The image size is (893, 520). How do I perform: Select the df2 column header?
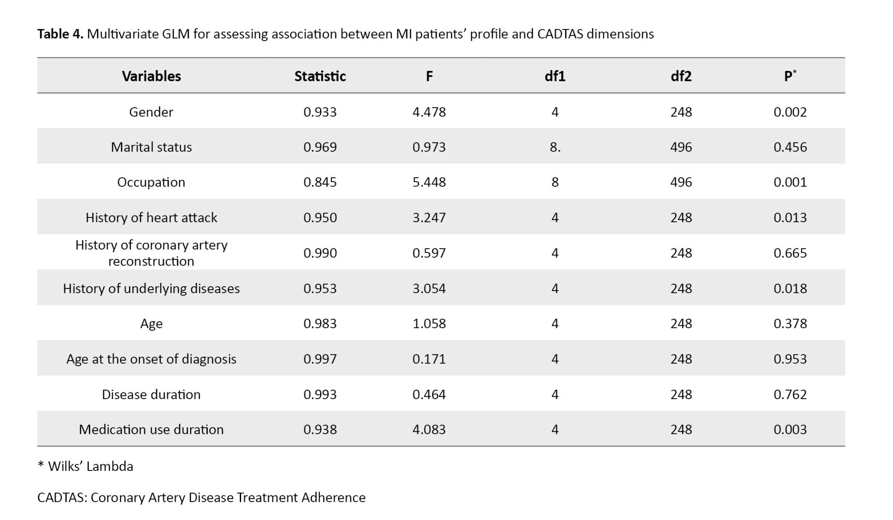(x=681, y=76)
